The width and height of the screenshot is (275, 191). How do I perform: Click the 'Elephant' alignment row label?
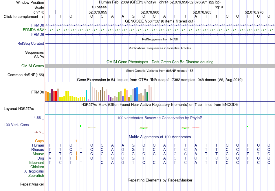coord(37,163)
